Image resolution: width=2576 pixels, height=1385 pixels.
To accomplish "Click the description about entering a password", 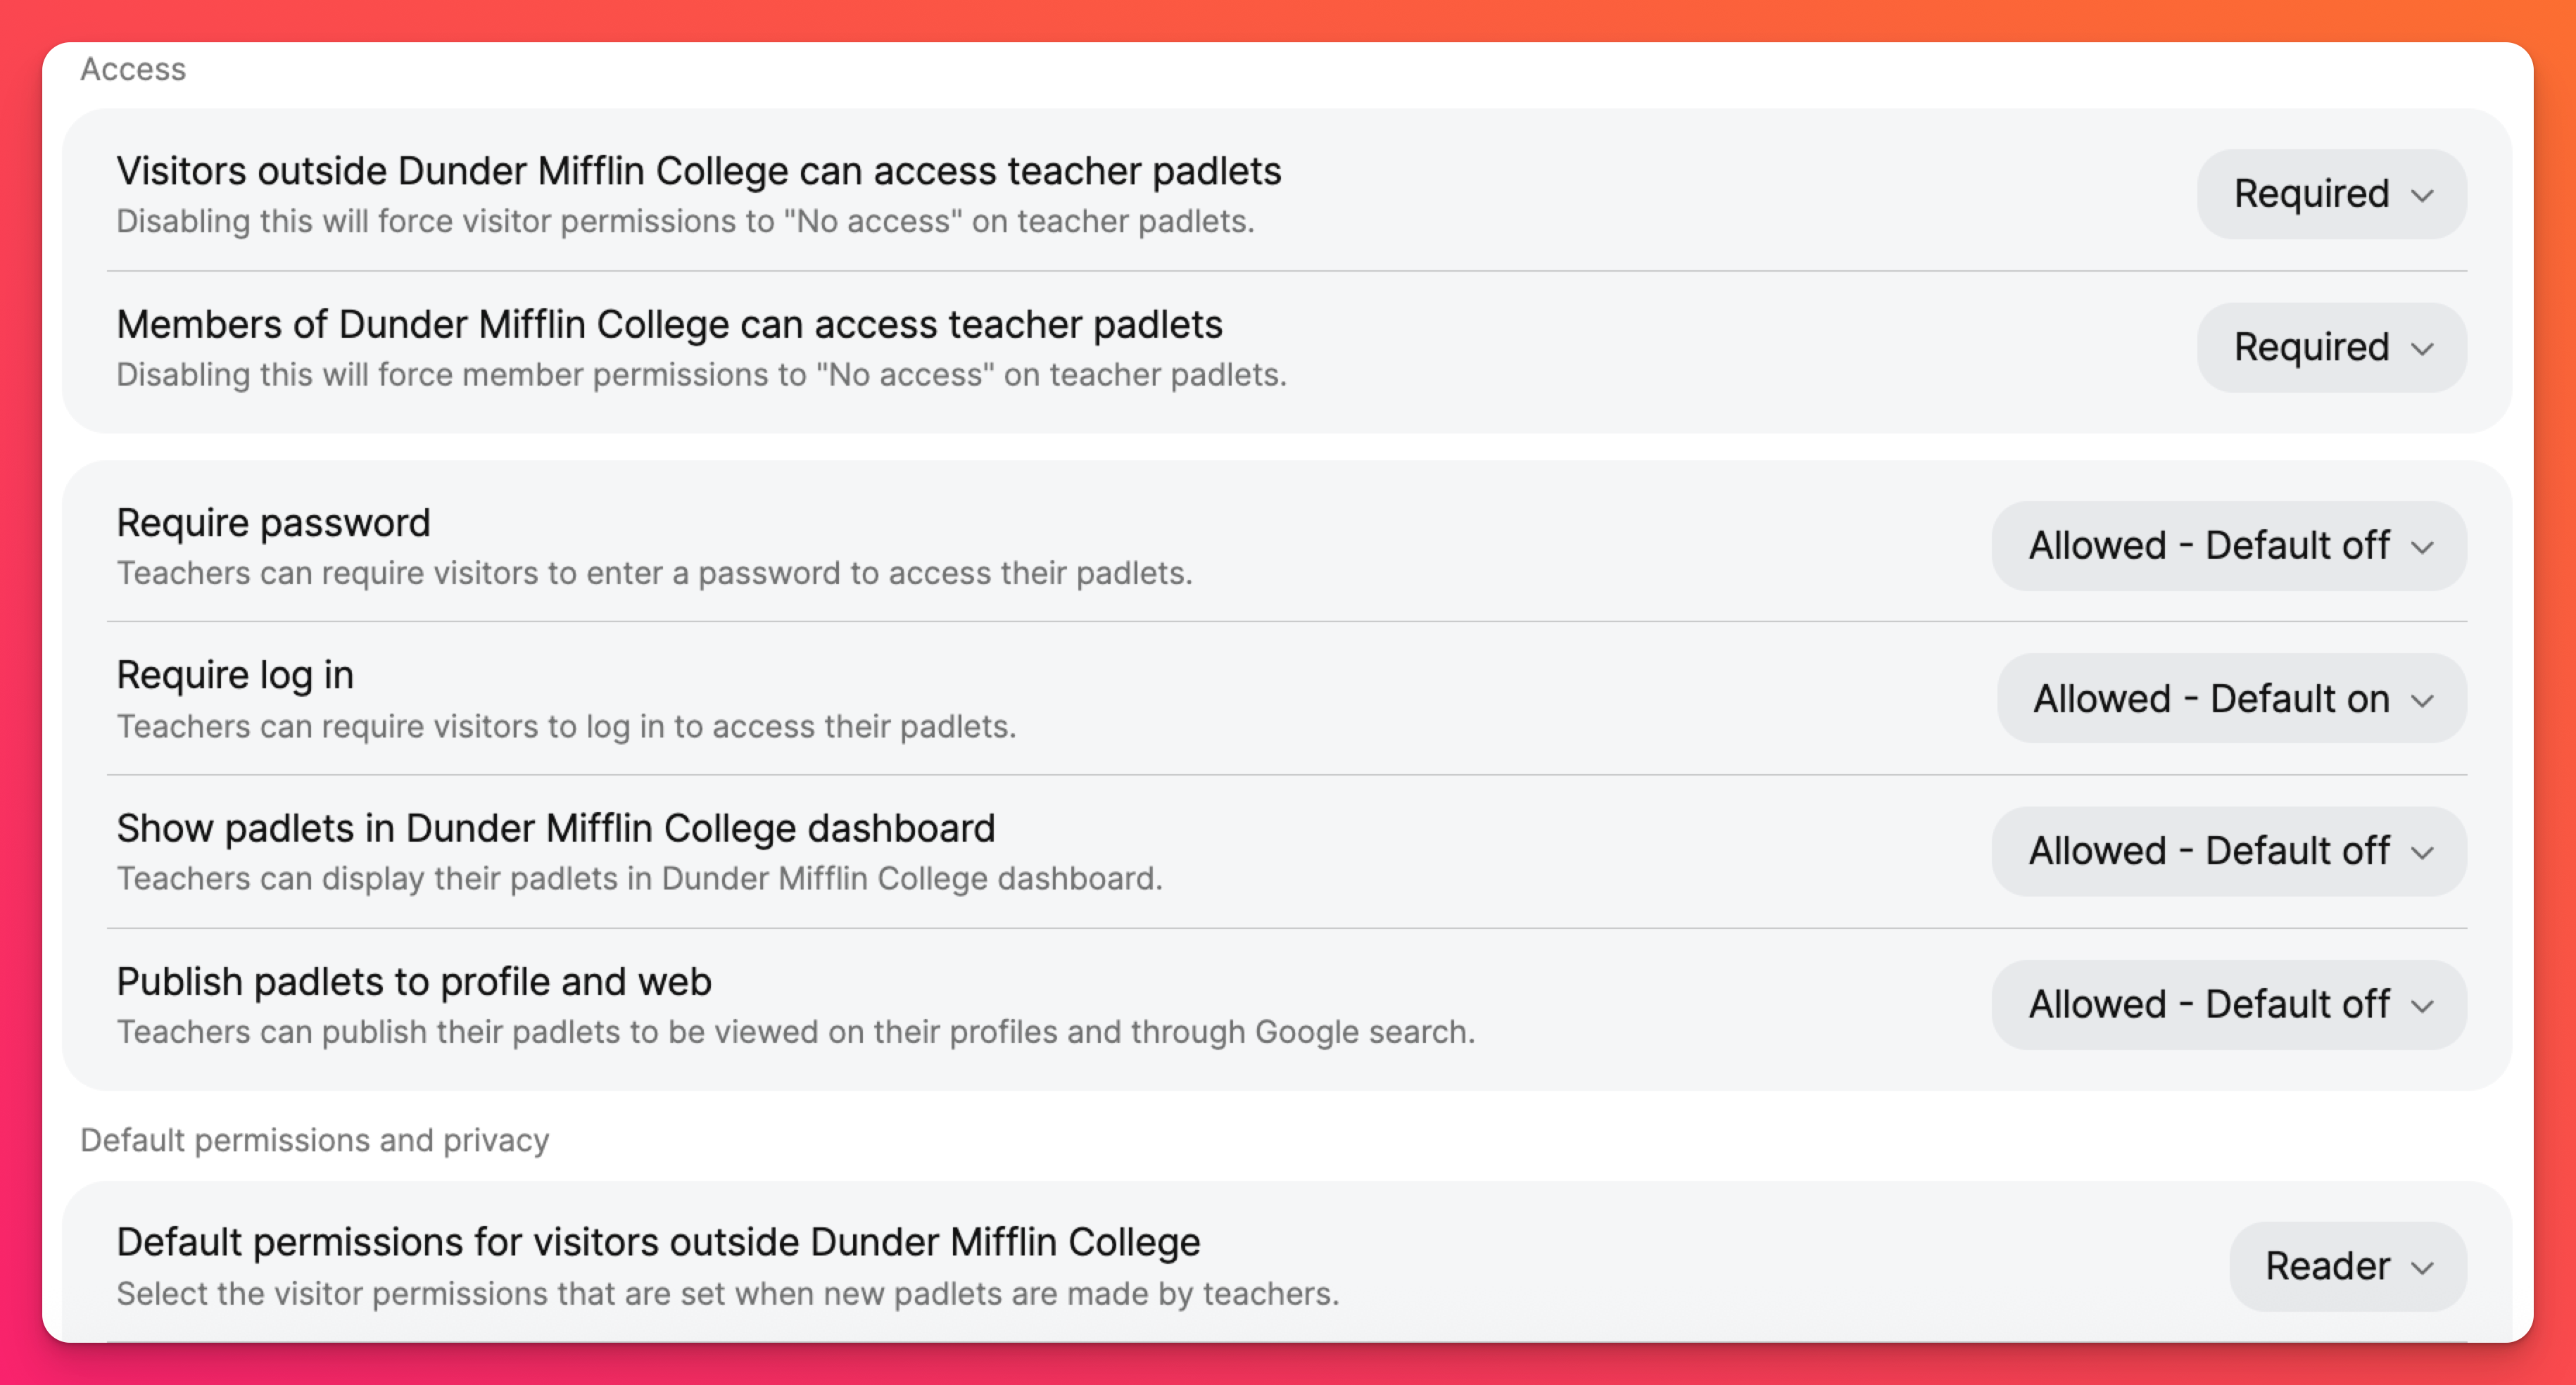I will click(654, 573).
